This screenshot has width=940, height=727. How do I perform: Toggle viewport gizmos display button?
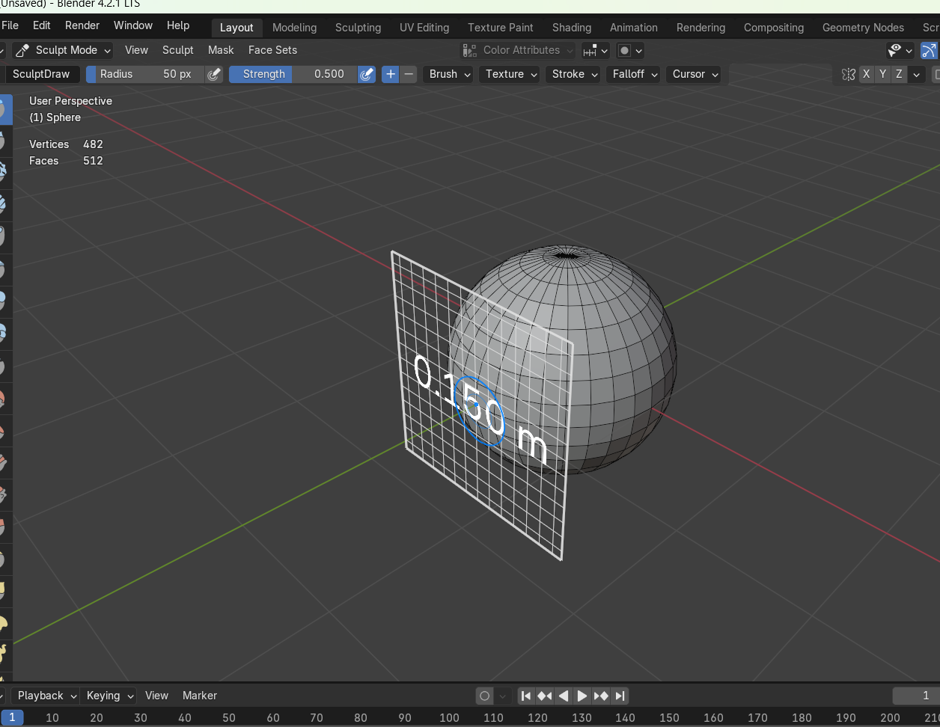click(929, 50)
